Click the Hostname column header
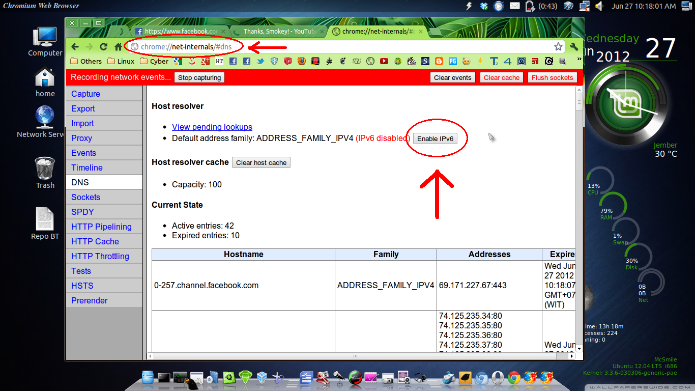The width and height of the screenshot is (695, 391). (x=243, y=255)
